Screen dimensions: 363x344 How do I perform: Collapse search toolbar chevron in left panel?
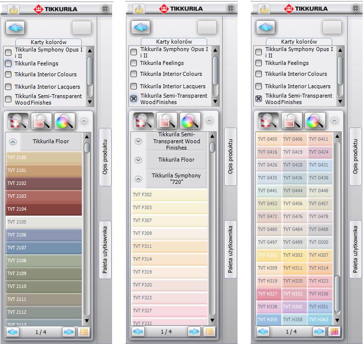coord(84,121)
